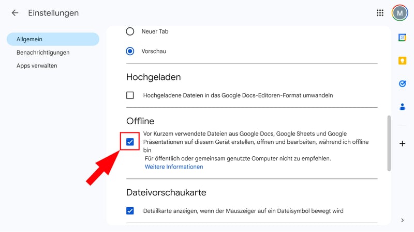Open Google Calendar in the side panel

[x=402, y=38]
